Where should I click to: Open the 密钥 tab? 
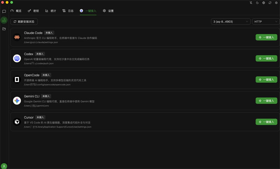pyautogui.click(x=33, y=11)
